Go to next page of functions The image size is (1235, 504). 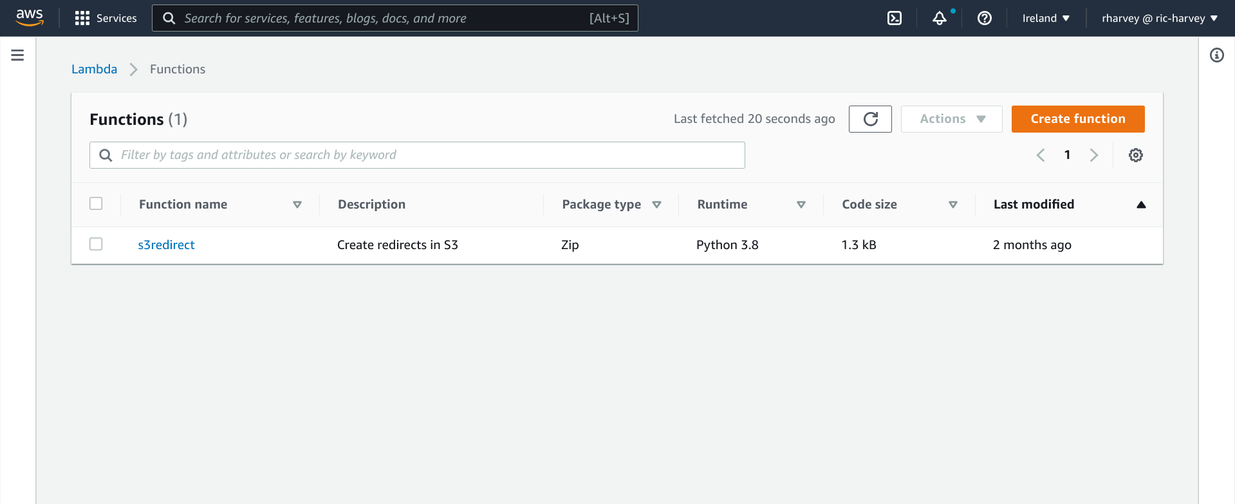[1094, 155]
